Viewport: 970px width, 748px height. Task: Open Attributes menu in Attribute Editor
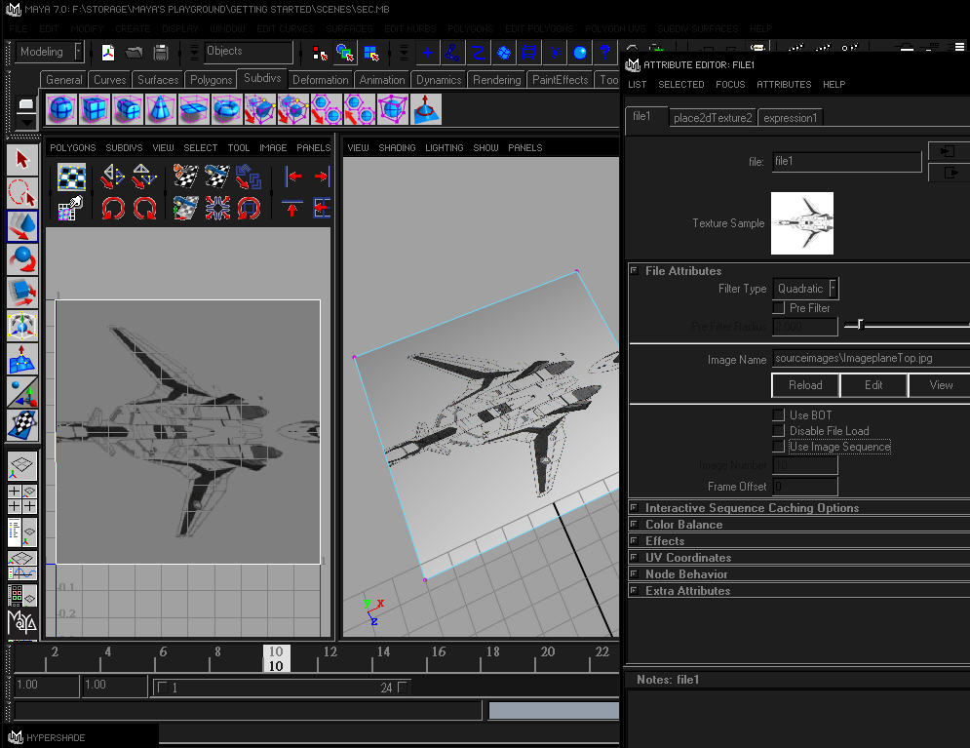(x=784, y=84)
